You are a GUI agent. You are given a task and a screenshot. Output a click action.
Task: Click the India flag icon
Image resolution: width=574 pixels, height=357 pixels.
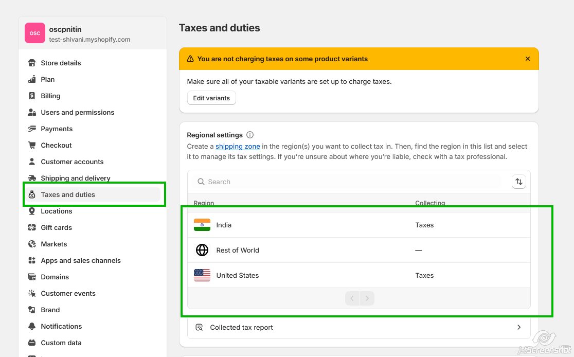tap(202, 225)
